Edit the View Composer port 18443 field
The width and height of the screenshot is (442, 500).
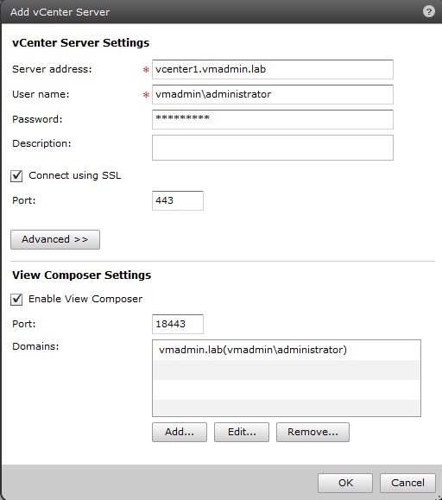click(178, 325)
